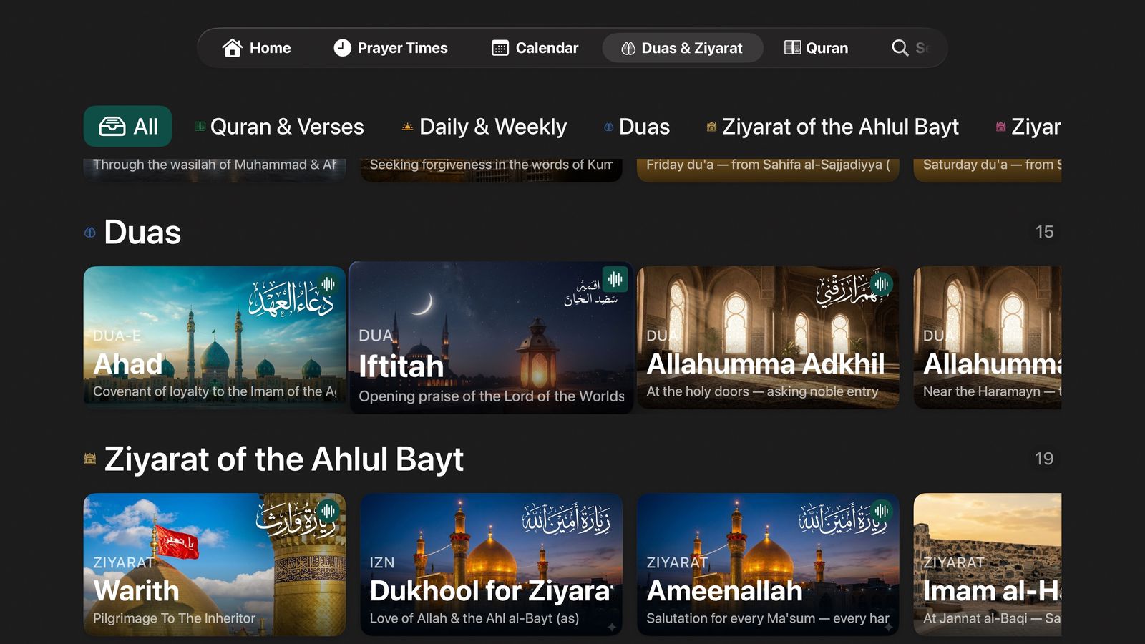Click the Ziyarat of the Ahlul Bayt heading
Viewport: 1145px width, 644px height.
click(283, 459)
